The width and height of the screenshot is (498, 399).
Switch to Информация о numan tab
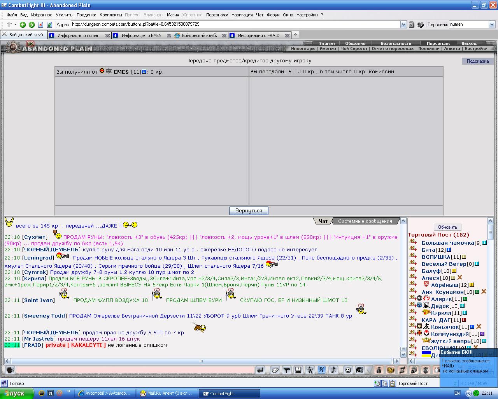(79, 35)
